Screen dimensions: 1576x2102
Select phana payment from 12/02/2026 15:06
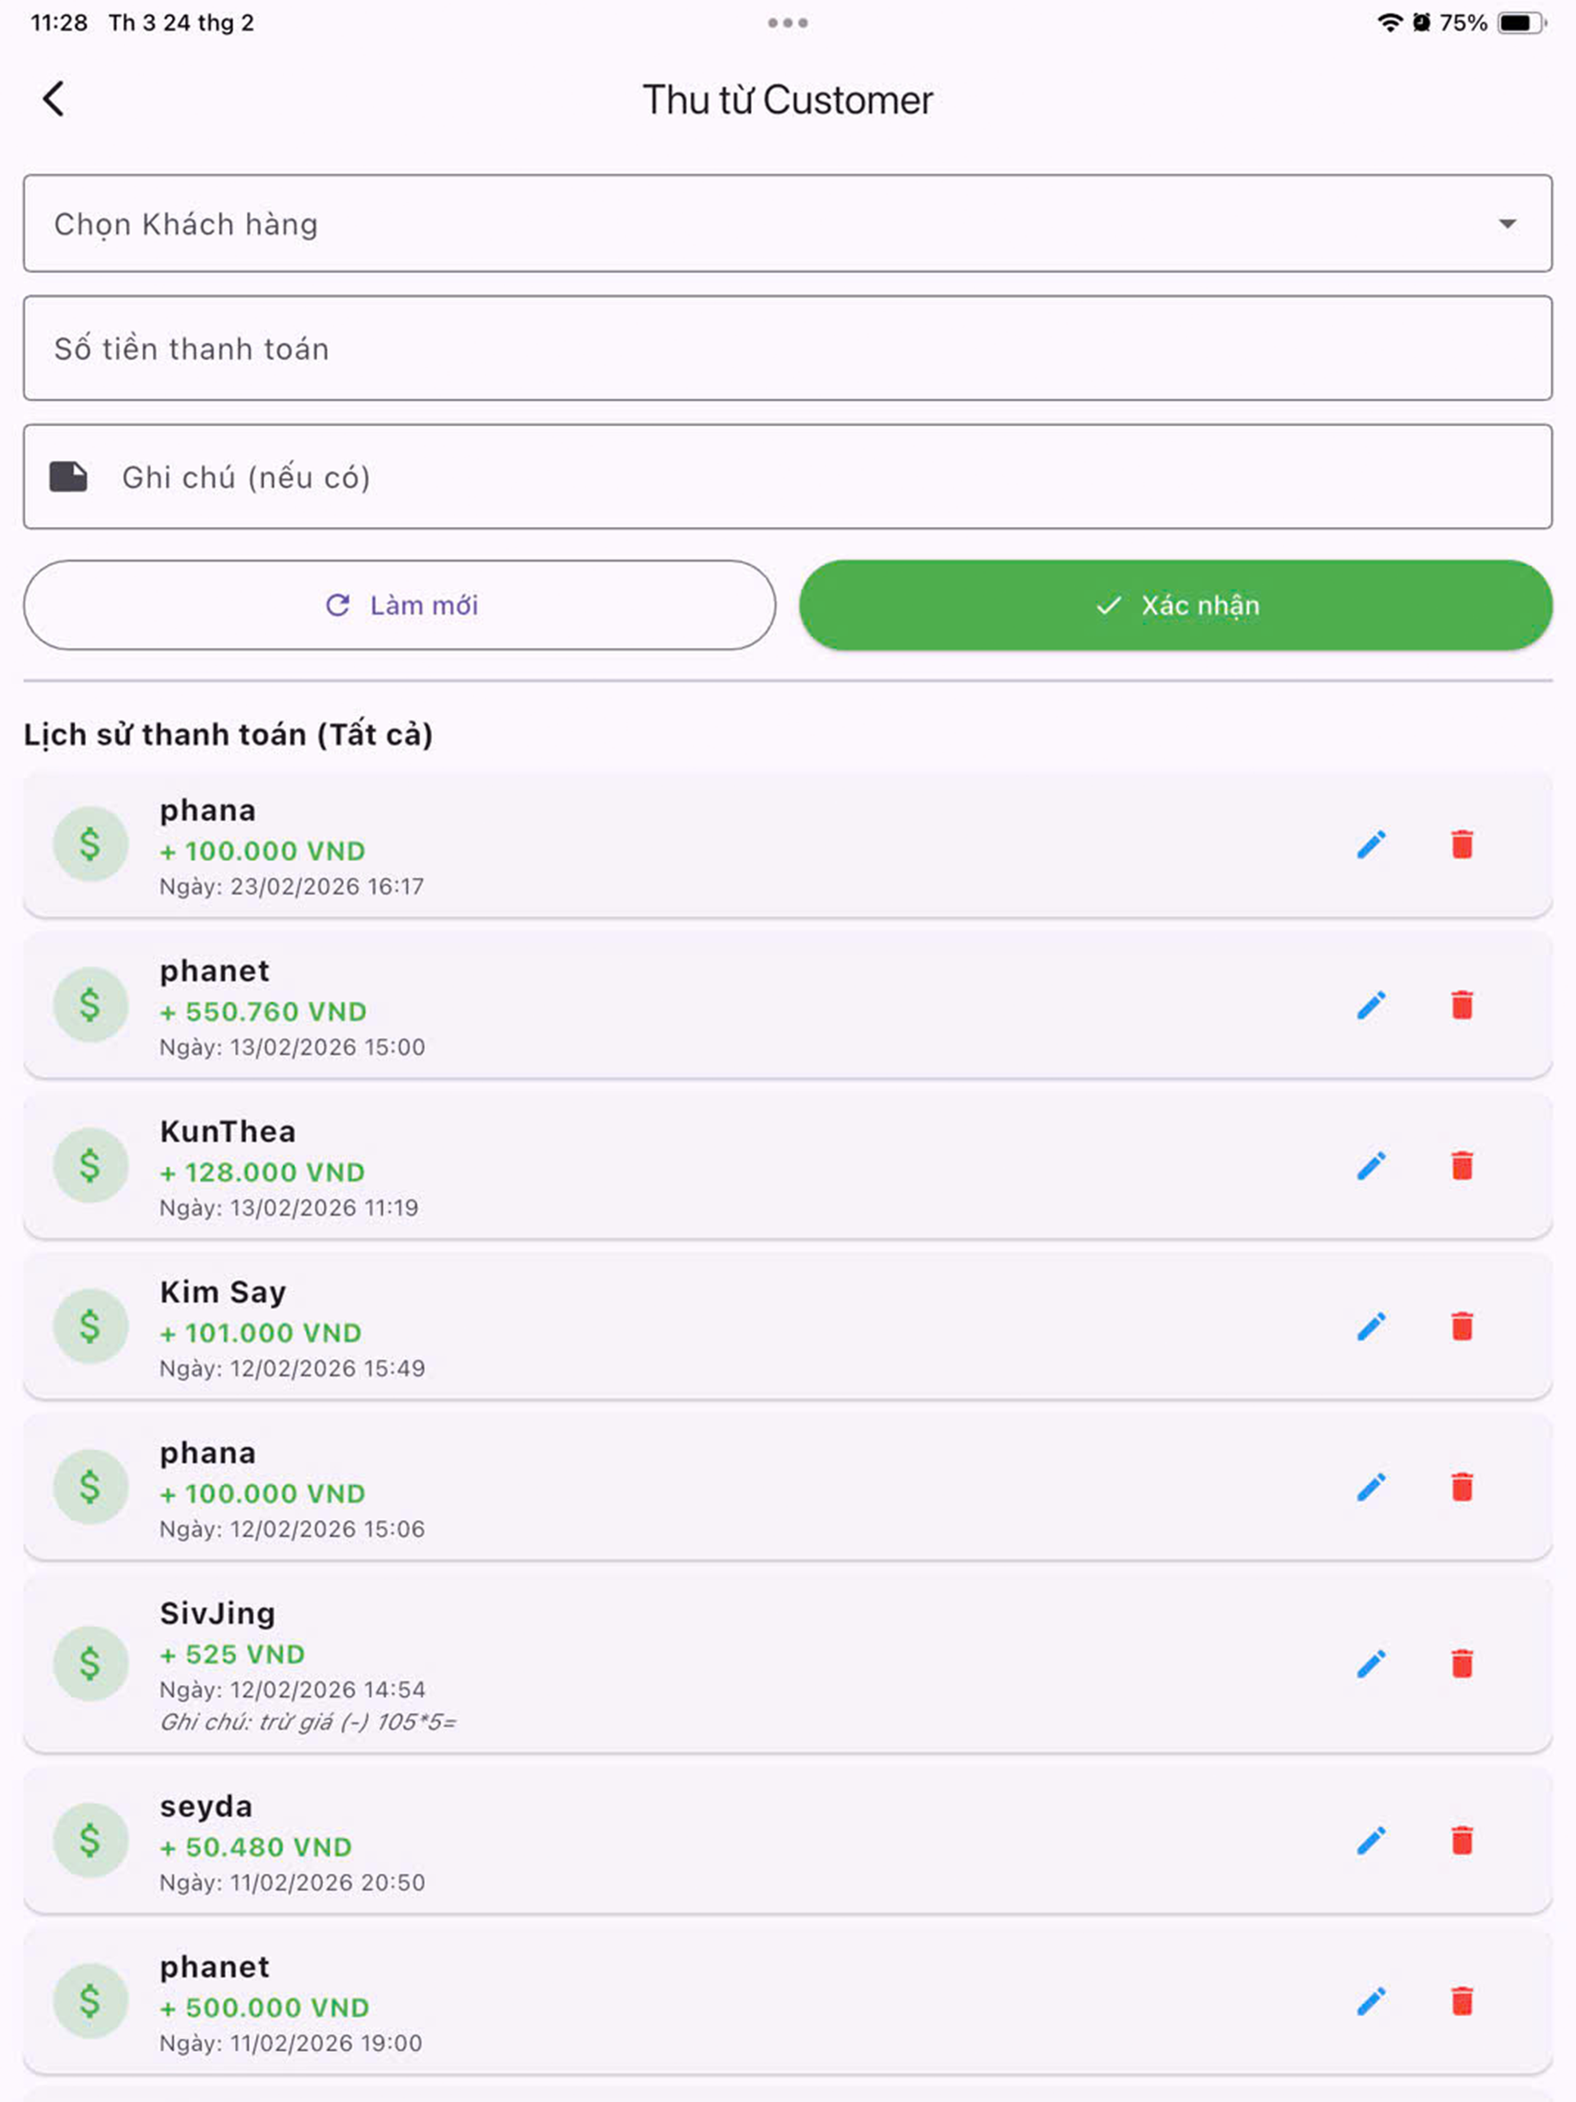pos(787,1487)
